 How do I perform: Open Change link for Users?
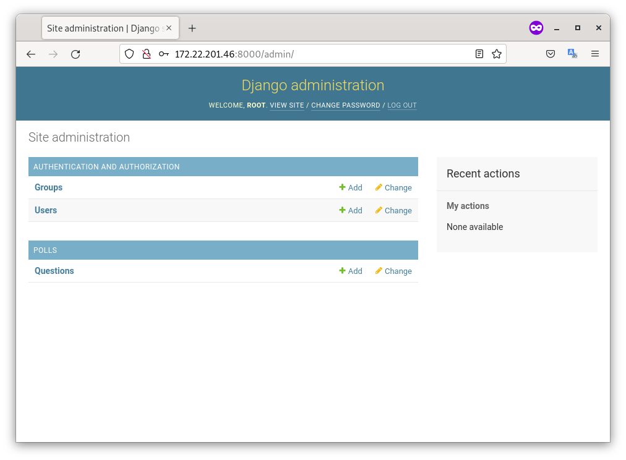393,211
